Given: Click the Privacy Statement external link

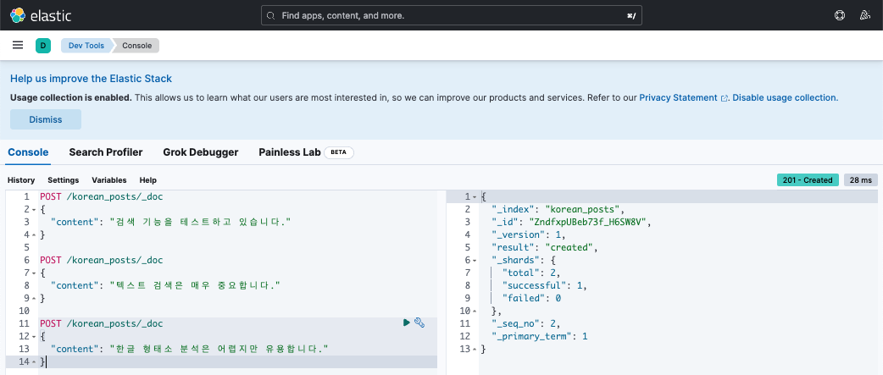Looking at the screenshot, I should pyautogui.click(x=678, y=97).
